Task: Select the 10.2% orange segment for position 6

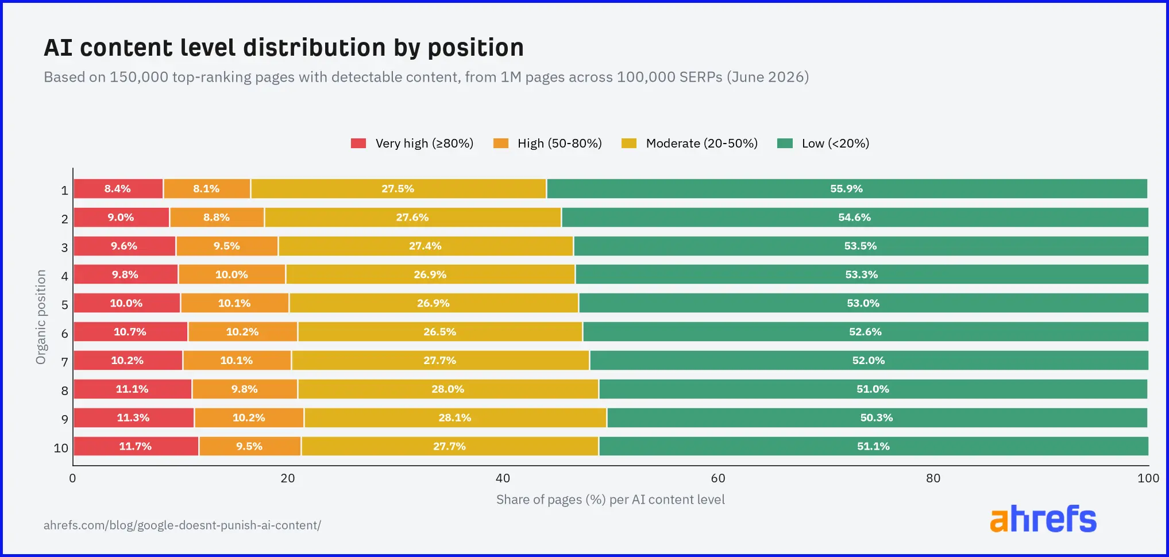Action: (242, 332)
